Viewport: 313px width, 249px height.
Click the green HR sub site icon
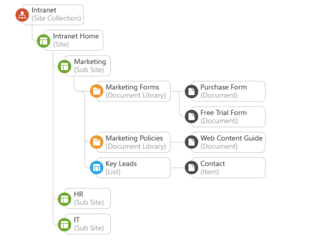(64, 199)
